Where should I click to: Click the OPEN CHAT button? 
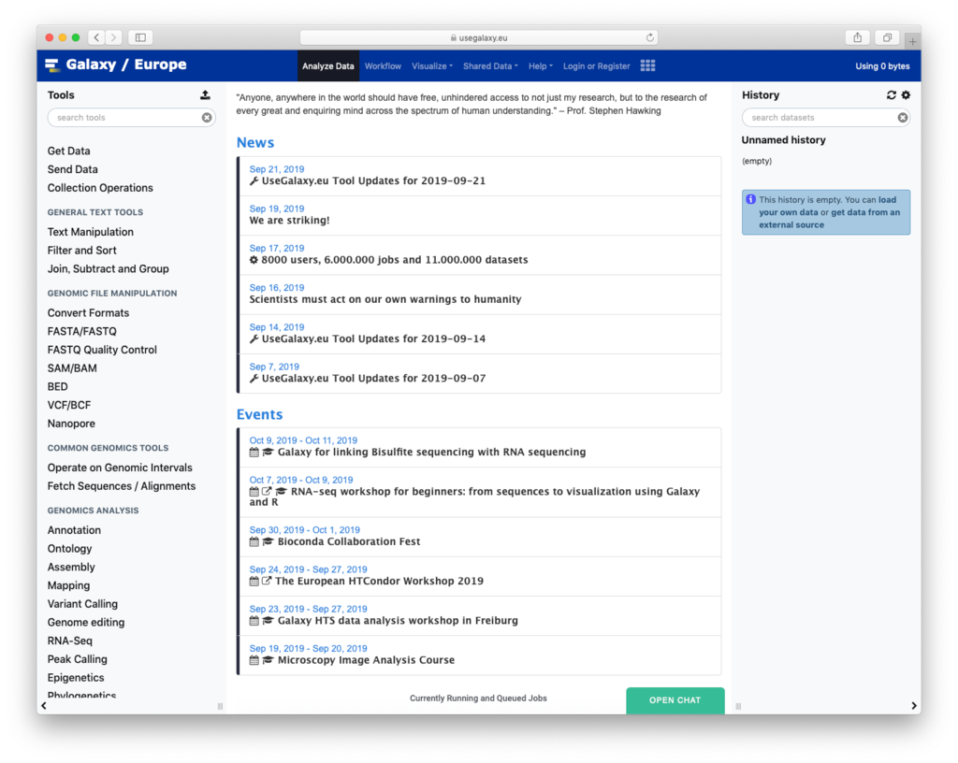coord(675,700)
